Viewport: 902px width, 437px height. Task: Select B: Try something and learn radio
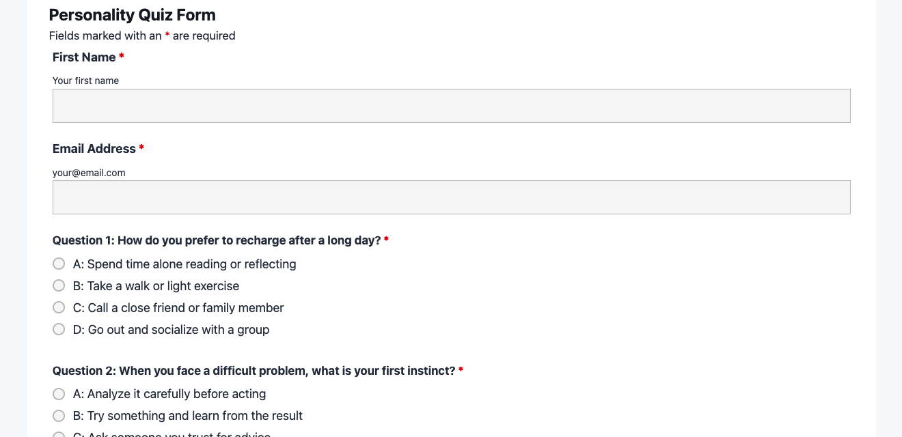(x=59, y=416)
